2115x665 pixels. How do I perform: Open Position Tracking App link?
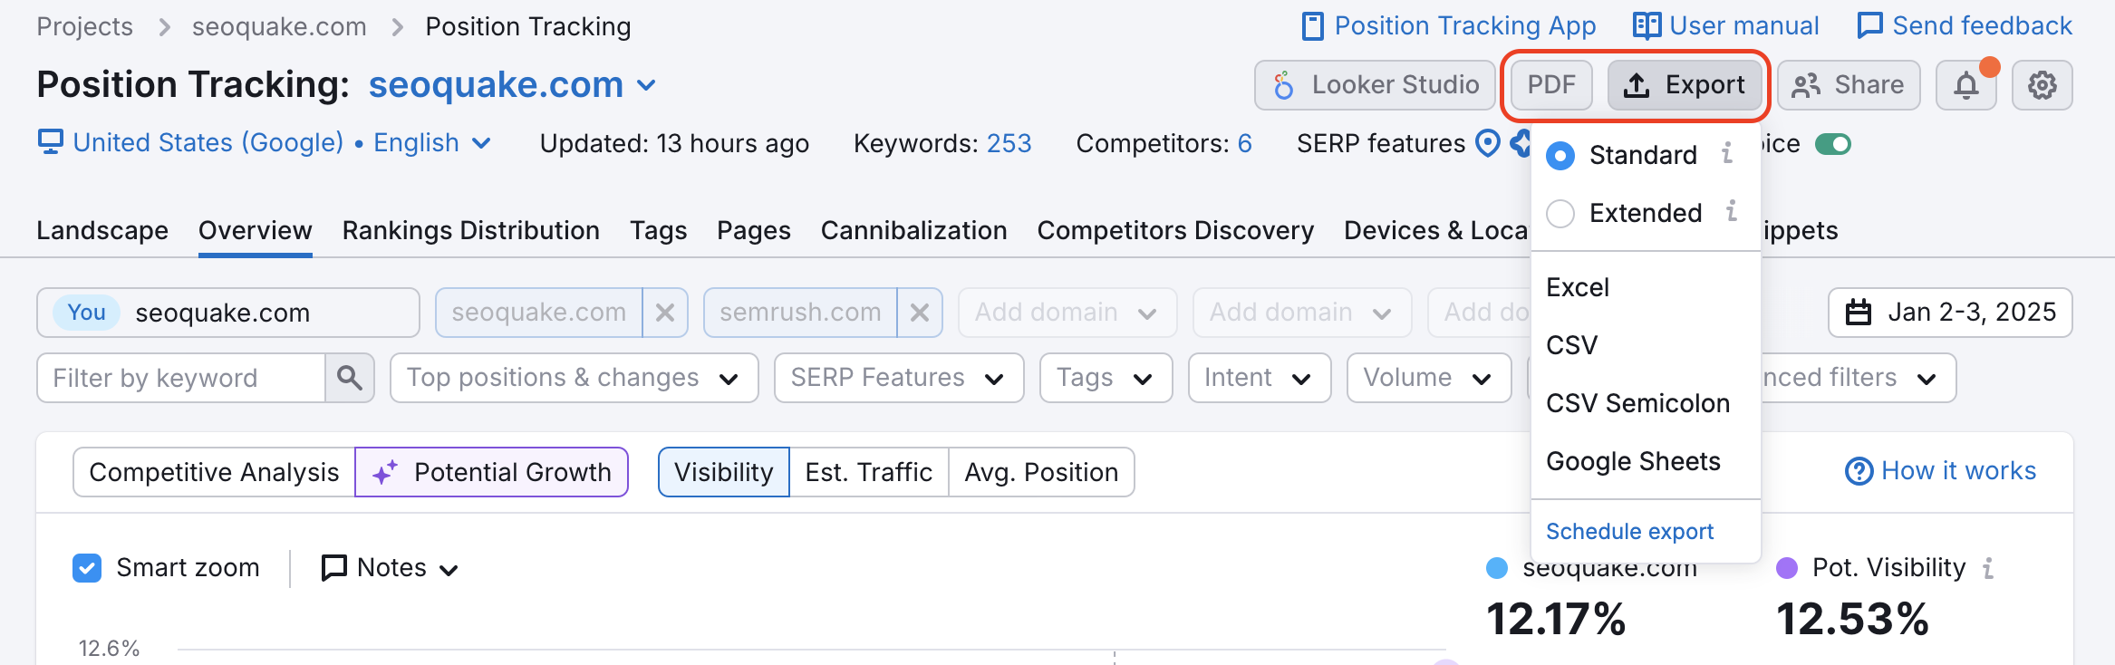1449,25
